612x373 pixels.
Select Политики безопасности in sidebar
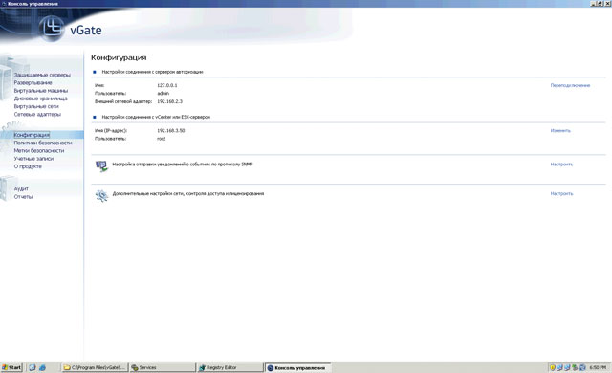43,143
